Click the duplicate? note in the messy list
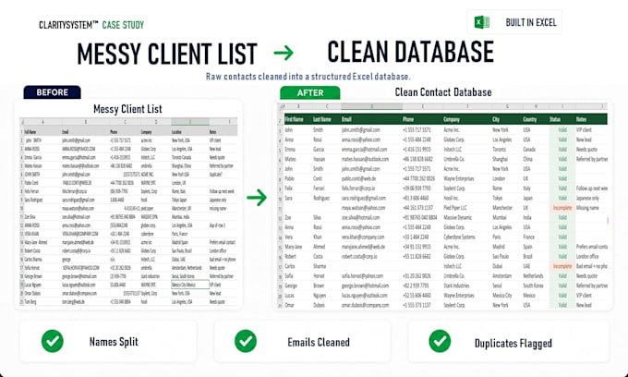Viewport: 628px width, 377px height. pos(217,175)
